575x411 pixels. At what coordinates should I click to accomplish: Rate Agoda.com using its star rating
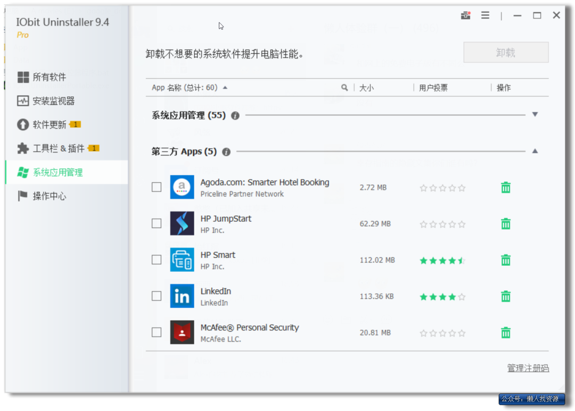tap(442, 188)
